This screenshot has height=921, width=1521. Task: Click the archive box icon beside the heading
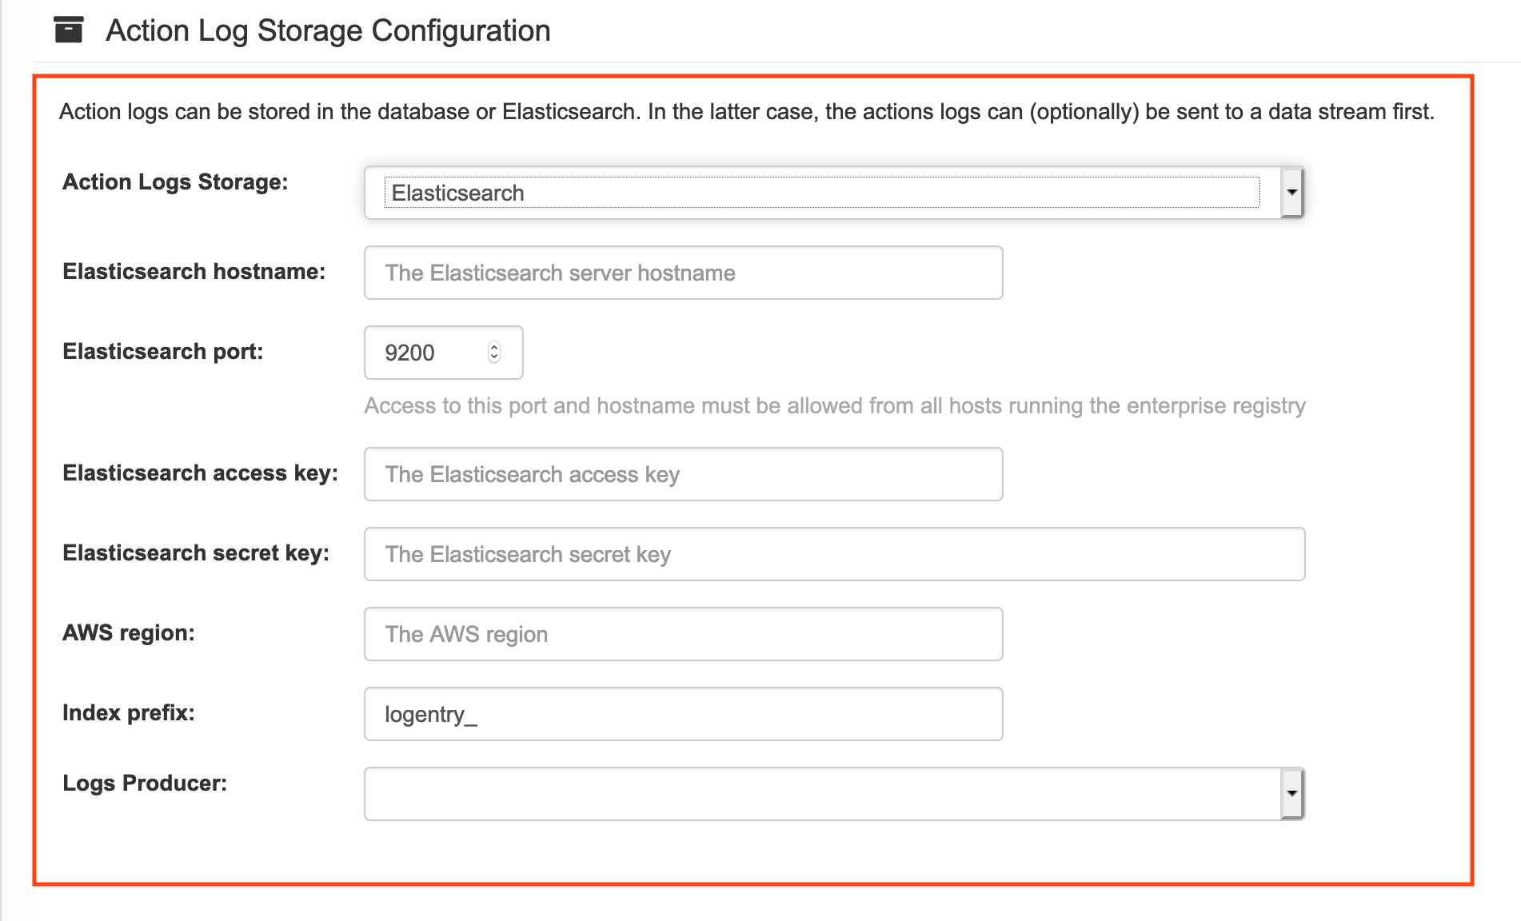coord(69,30)
